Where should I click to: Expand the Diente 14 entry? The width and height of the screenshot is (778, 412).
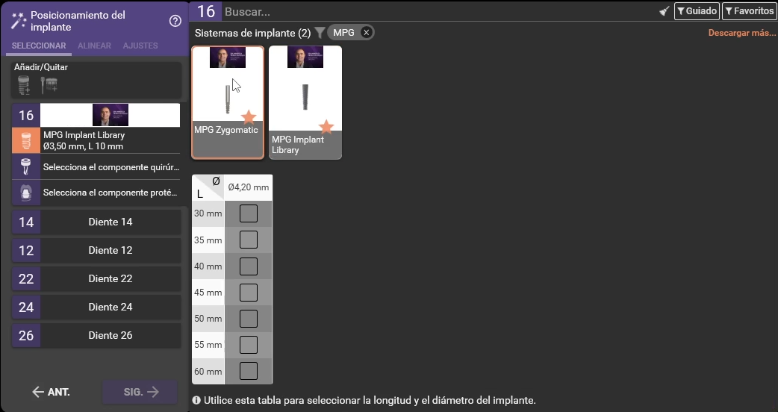[x=110, y=222]
